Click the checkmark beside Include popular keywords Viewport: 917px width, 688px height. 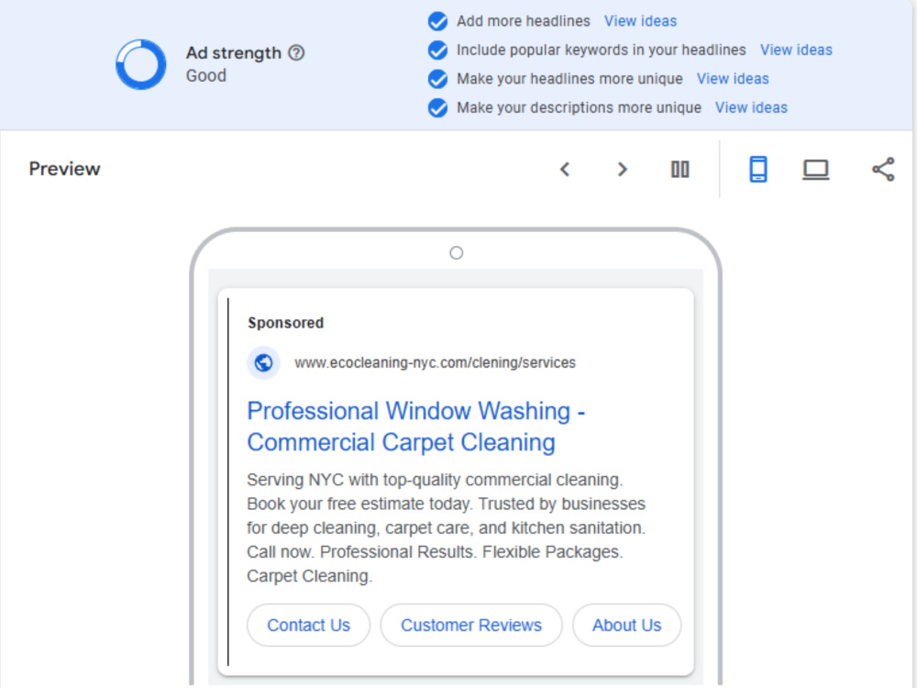437,50
